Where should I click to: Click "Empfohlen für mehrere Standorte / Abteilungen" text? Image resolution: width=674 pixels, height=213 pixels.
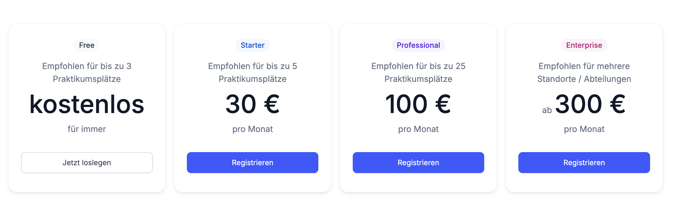[584, 72]
